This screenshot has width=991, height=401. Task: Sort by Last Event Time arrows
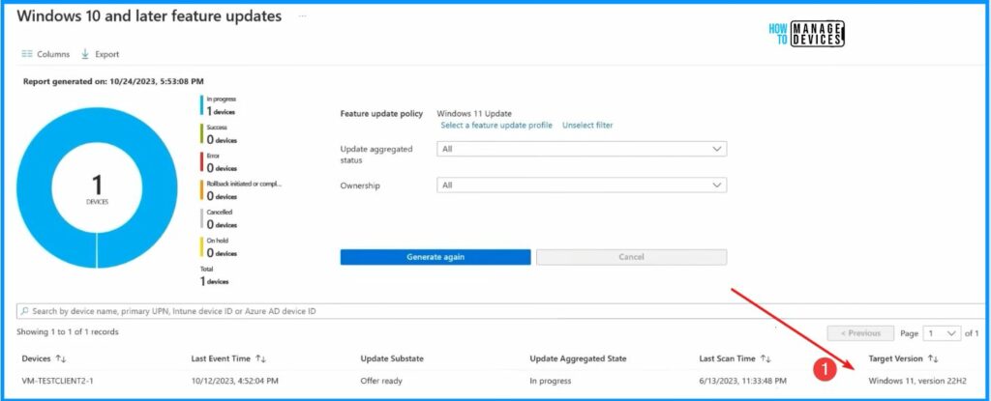pyautogui.click(x=260, y=358)
